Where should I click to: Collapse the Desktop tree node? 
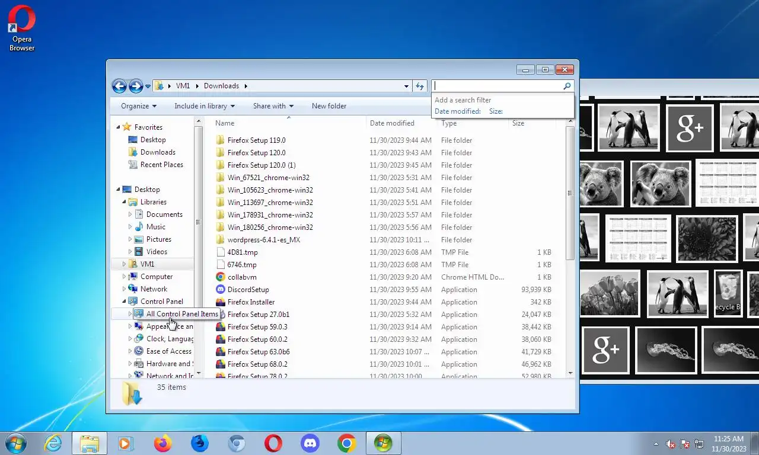click(118, 190)
